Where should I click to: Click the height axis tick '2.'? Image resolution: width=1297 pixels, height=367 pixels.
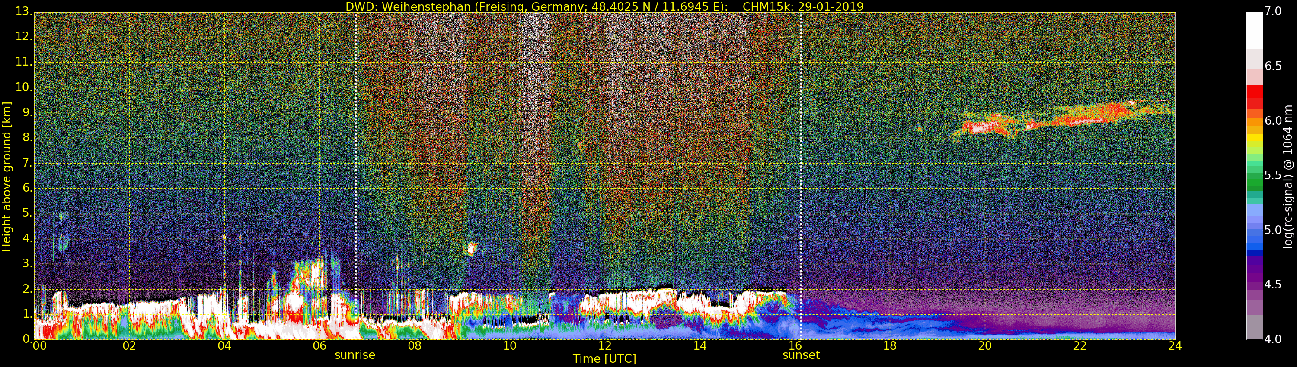[27, 288]
